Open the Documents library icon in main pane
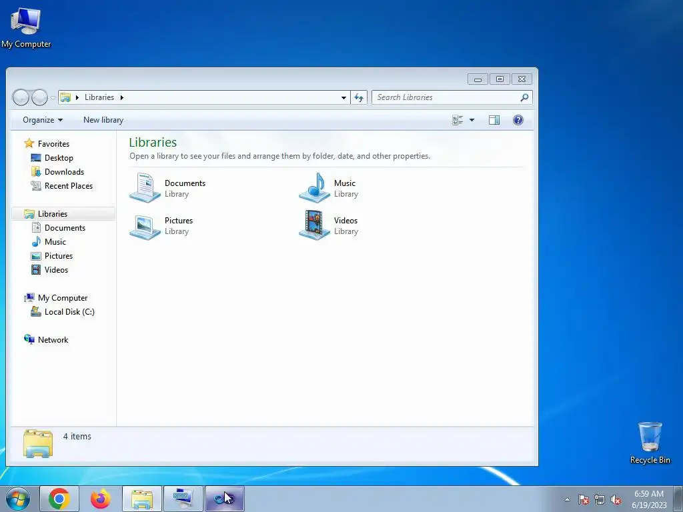This screenshot has width=683, height=512. (x=145, y=187)
